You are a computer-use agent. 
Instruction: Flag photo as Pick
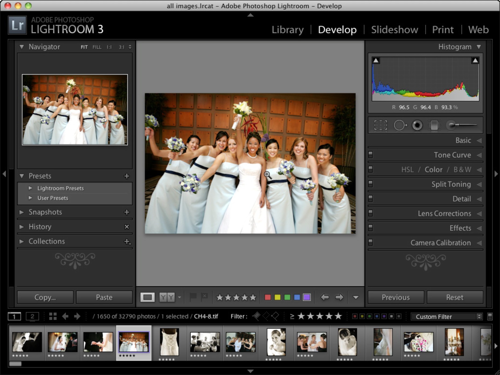[x=193, y=297]
